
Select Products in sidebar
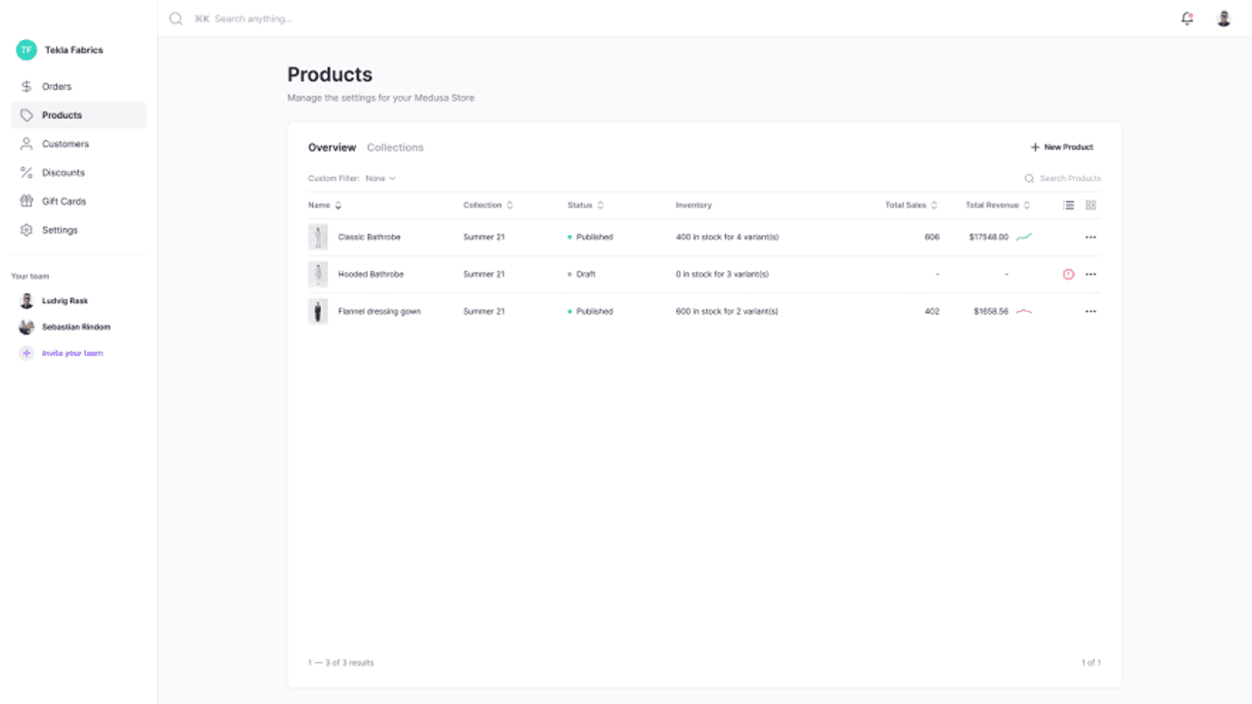78,115
